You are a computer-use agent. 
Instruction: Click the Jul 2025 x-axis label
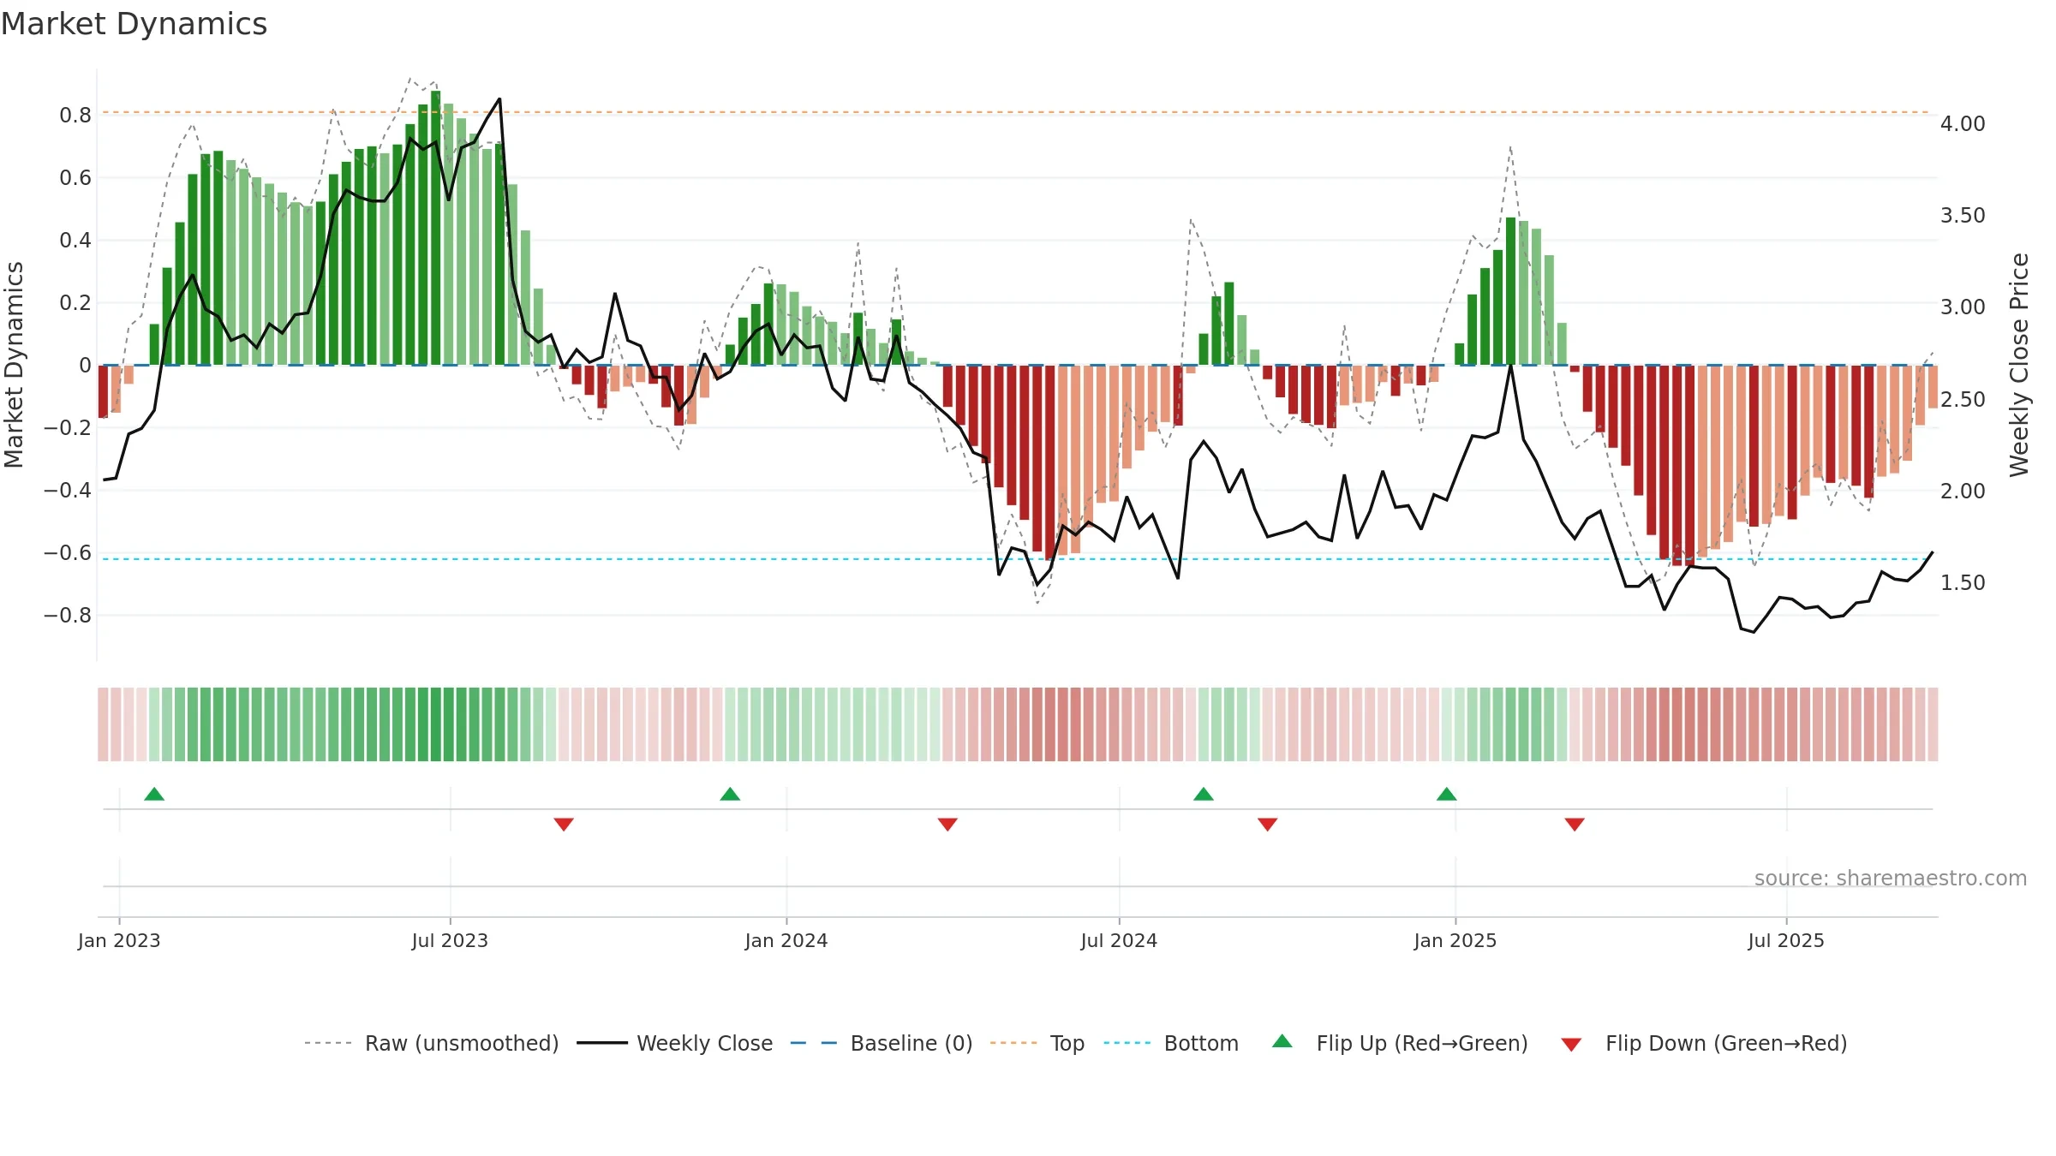tap(1786, 941)
